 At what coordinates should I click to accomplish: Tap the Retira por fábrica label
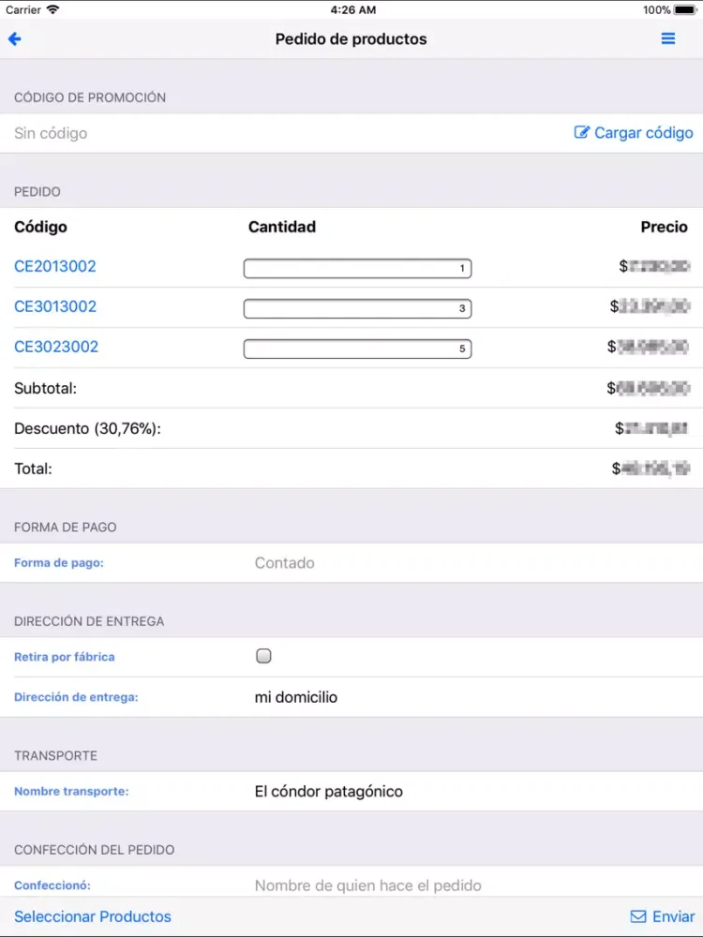pyautogui.click(x=65, y=657)
